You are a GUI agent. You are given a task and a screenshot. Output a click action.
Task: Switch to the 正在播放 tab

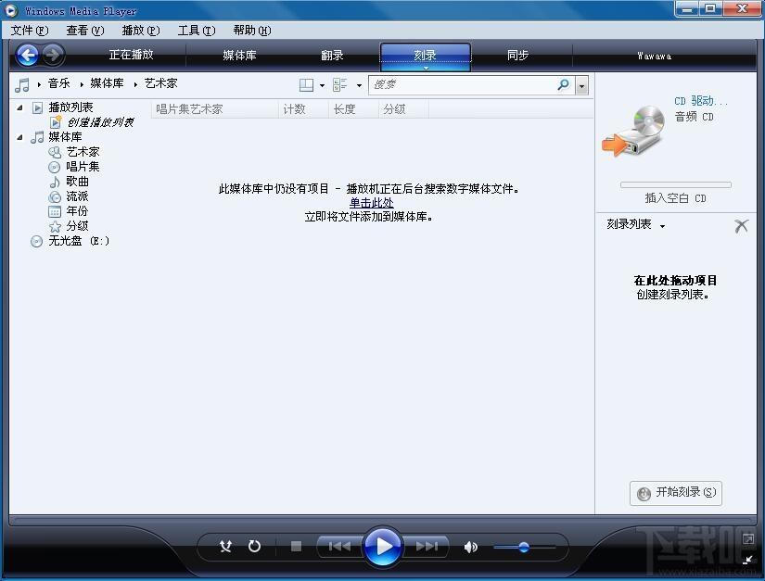coord(132,55)
